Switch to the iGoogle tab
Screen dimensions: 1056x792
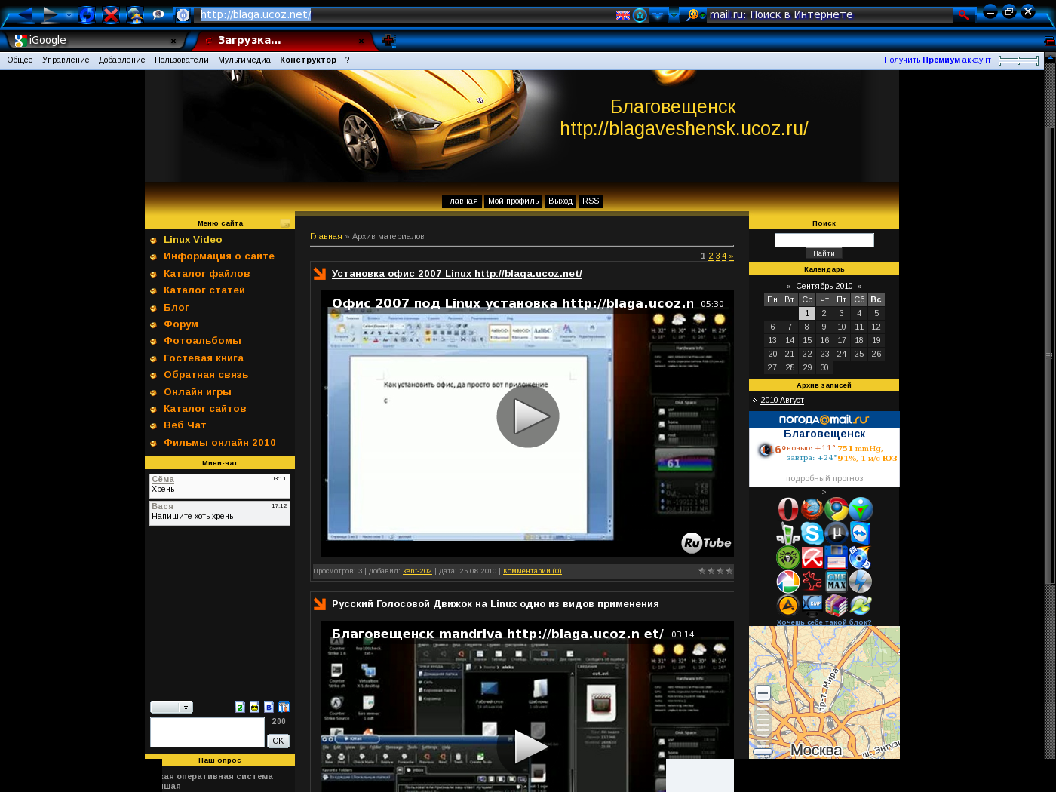coord(95,41)
